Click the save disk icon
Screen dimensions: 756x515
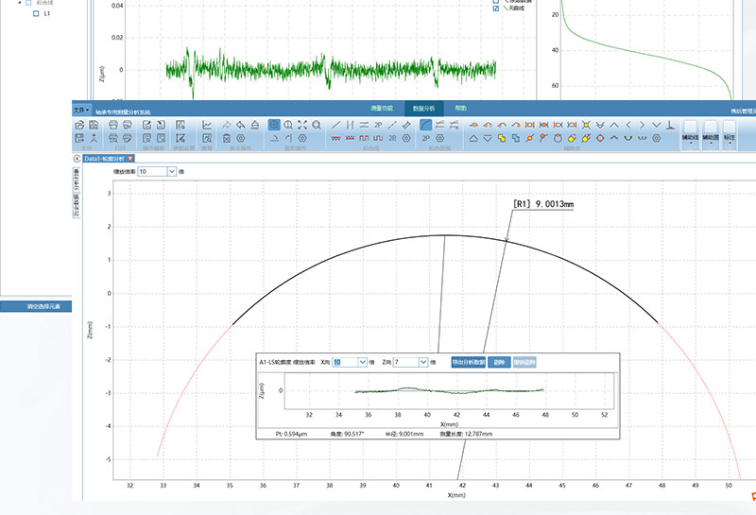(94, 125)
